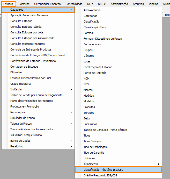This screenshot has width=170, height=179.
Task: Open Crédito Presumido IBS/CBS
Action: [118, 175]
